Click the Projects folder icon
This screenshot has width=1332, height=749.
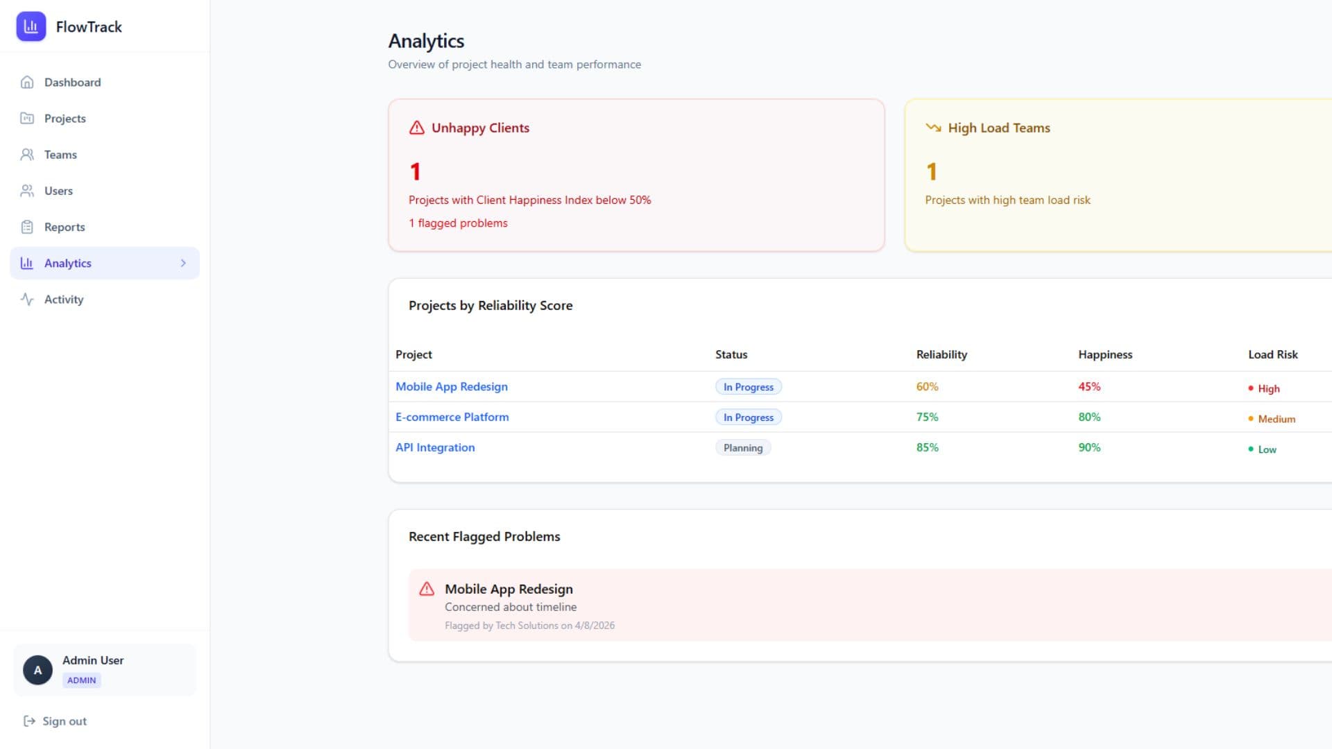coord(27,119)
